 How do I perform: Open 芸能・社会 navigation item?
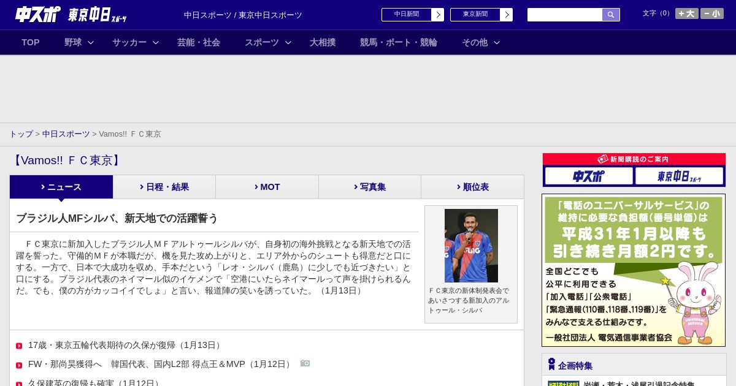tap(199, 42)
